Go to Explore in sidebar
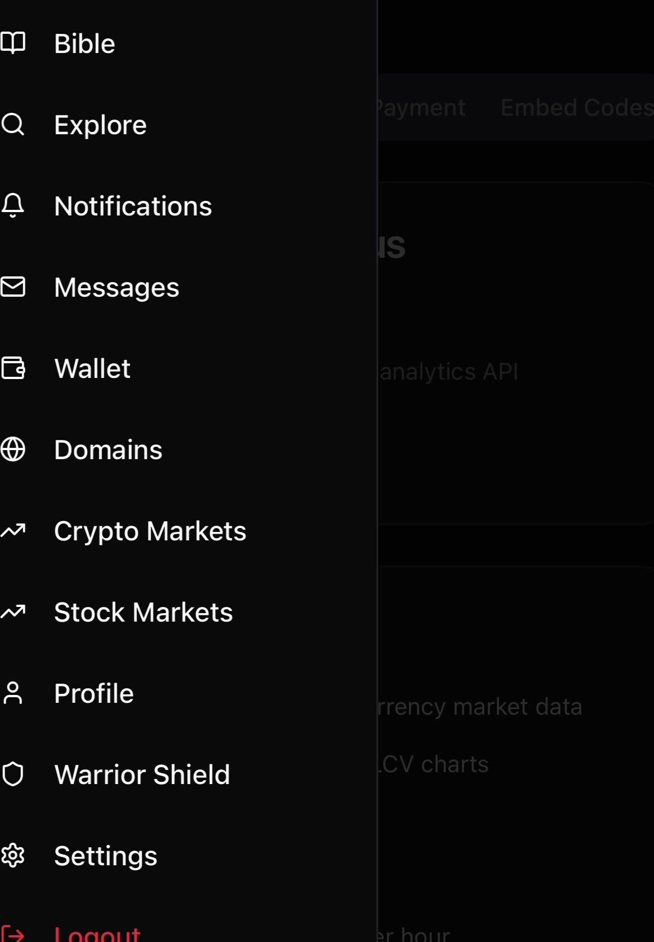The width and height of the screenshot is (654, 942). click(x=100, y=125)
